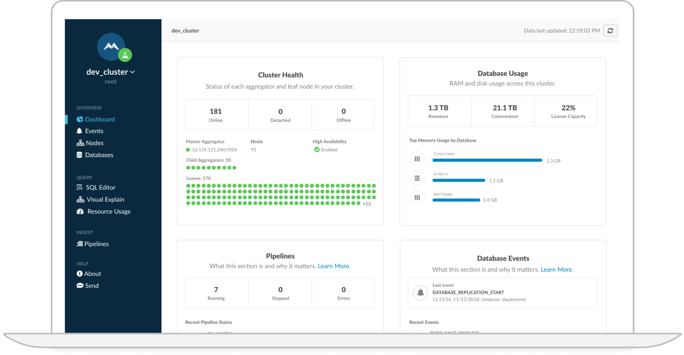Click the green flask badge icon
This screenshot has height=355, width=684.
point(125,55)
